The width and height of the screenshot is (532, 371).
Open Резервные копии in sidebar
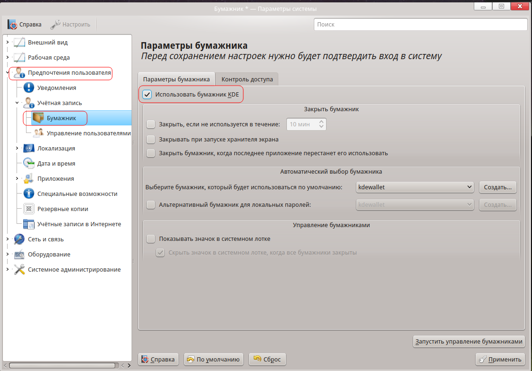pyautogui.click(x=63, y=209)
